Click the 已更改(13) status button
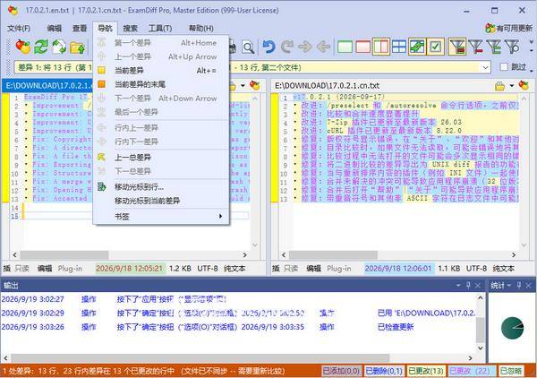The width and height of the screenshot is (537, 378). click(x=426, y=371)
